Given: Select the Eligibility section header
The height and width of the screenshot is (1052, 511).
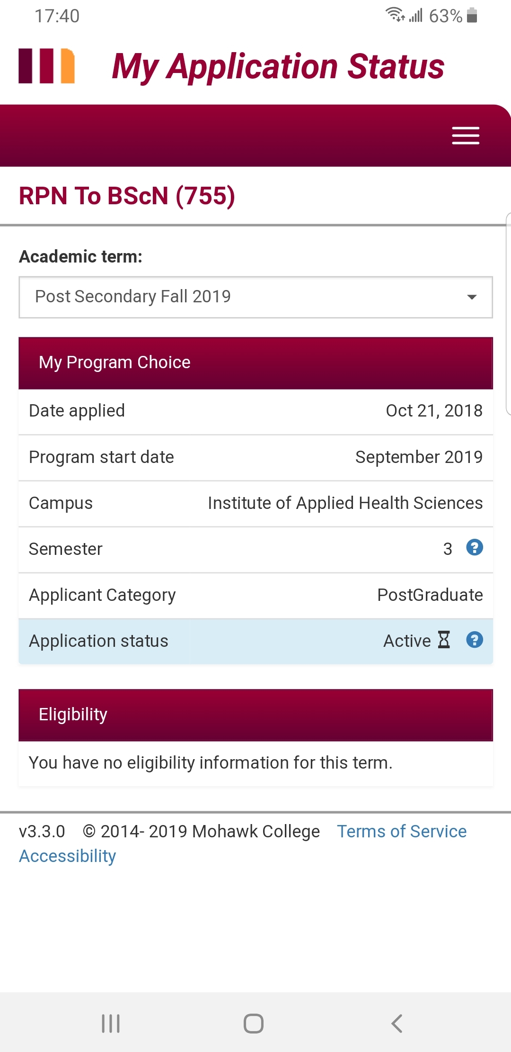Looking at the screenshot, I should click(x=255, y=715).
